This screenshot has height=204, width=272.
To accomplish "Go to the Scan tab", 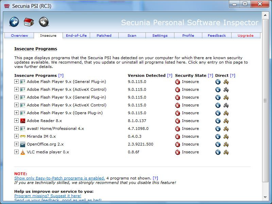I will pyautogui.click(x=132, y=35).
